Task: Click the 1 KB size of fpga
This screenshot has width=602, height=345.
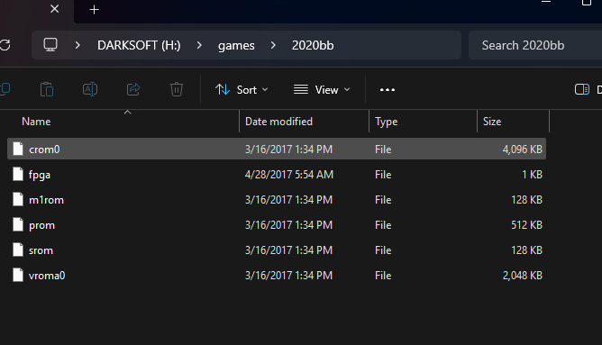Action: click(x=532, y=174)
